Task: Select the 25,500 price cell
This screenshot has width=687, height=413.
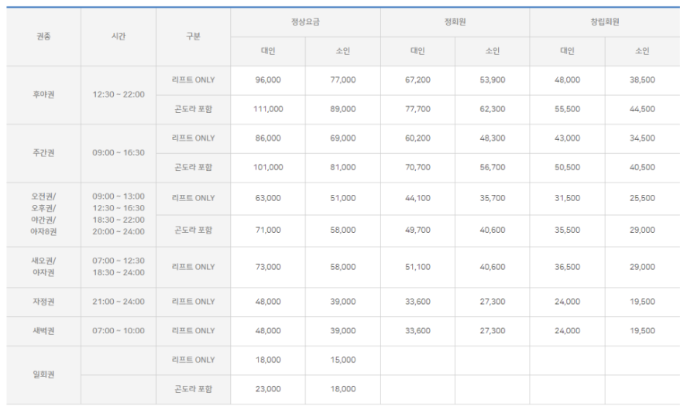Action: point(642,198)
